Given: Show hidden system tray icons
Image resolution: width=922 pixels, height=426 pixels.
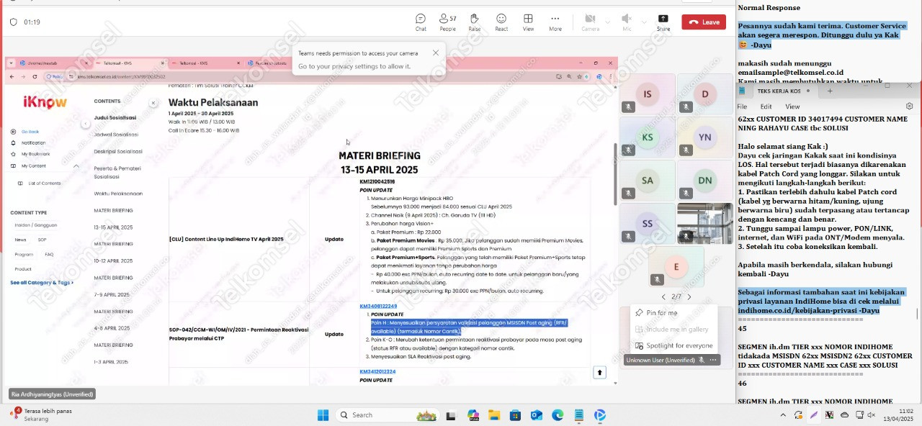Looking at the screenshot, I should tap(783, 415).
